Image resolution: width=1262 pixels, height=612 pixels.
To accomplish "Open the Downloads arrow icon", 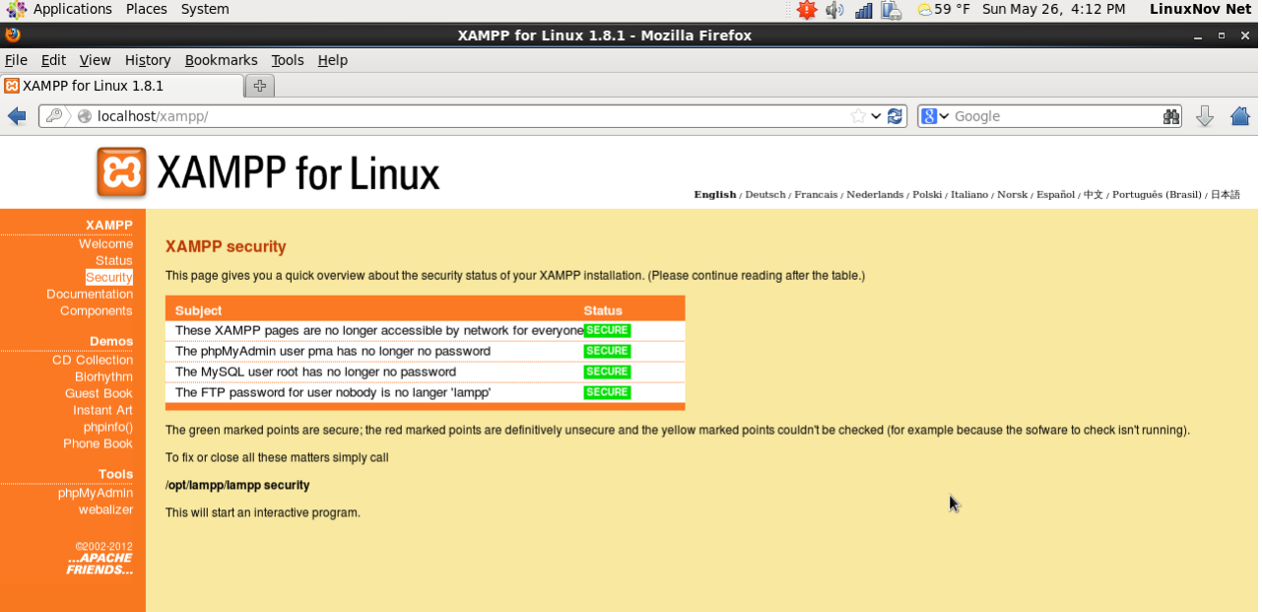I will pos(1204,116).
